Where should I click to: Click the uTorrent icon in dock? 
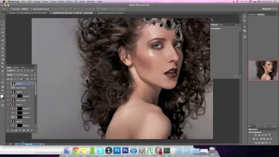pyautogui.click(x=150, y=150)
